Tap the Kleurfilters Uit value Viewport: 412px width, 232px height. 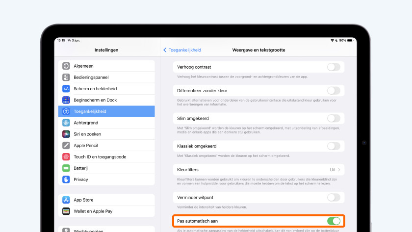(x=333, y=170)
